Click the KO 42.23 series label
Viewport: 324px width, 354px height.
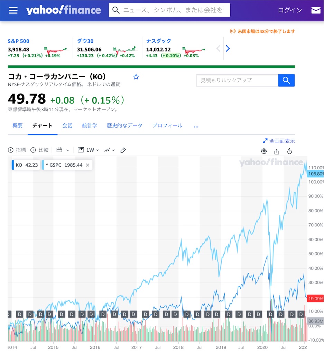(26, 165)
